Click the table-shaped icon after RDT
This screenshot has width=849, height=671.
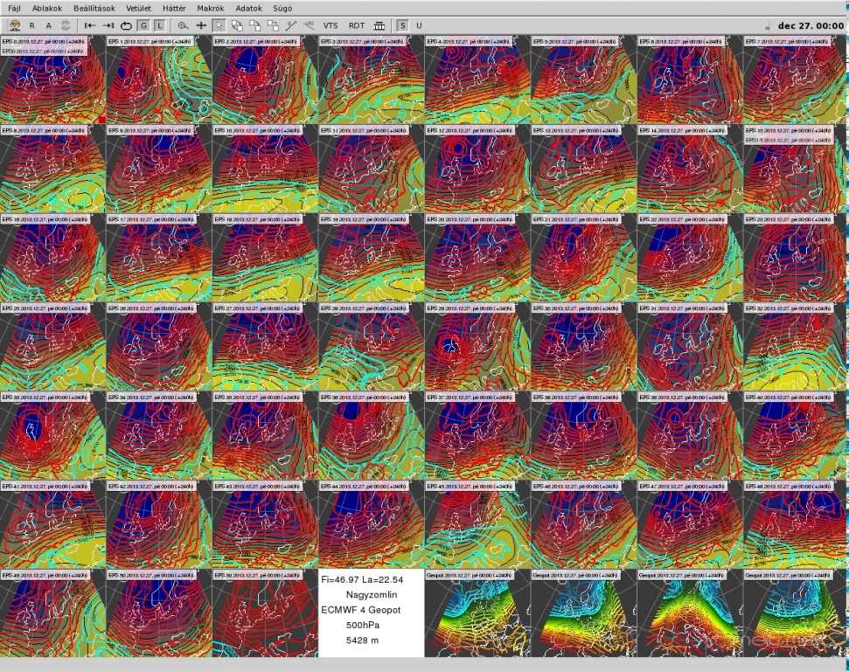pos(379,26)
